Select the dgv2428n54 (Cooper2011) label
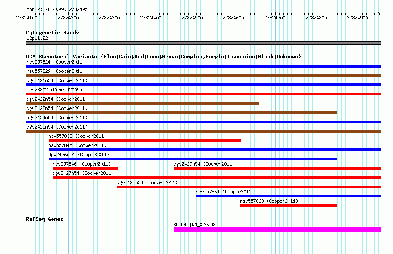Viewport: 393px width, 254px height. tap(147, 182)
